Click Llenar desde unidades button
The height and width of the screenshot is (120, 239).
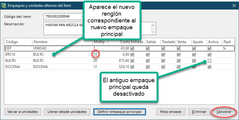67,112
